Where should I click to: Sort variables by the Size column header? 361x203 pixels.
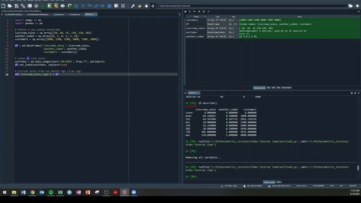point(233,16)
